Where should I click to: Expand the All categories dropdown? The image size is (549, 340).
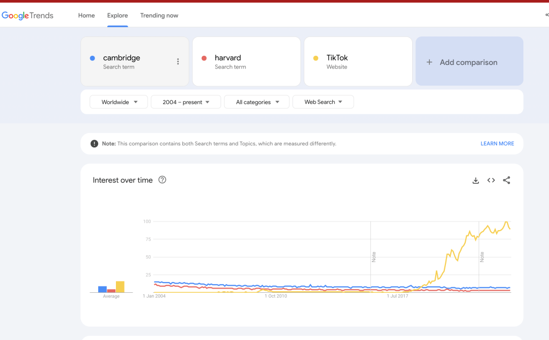257,102
